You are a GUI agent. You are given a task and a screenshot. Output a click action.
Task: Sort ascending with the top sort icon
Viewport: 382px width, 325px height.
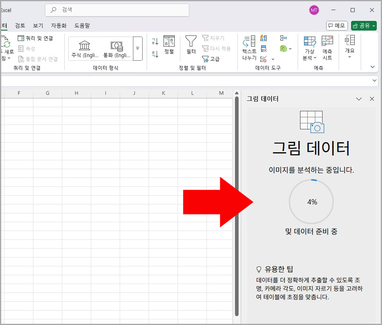coord(155,41)
